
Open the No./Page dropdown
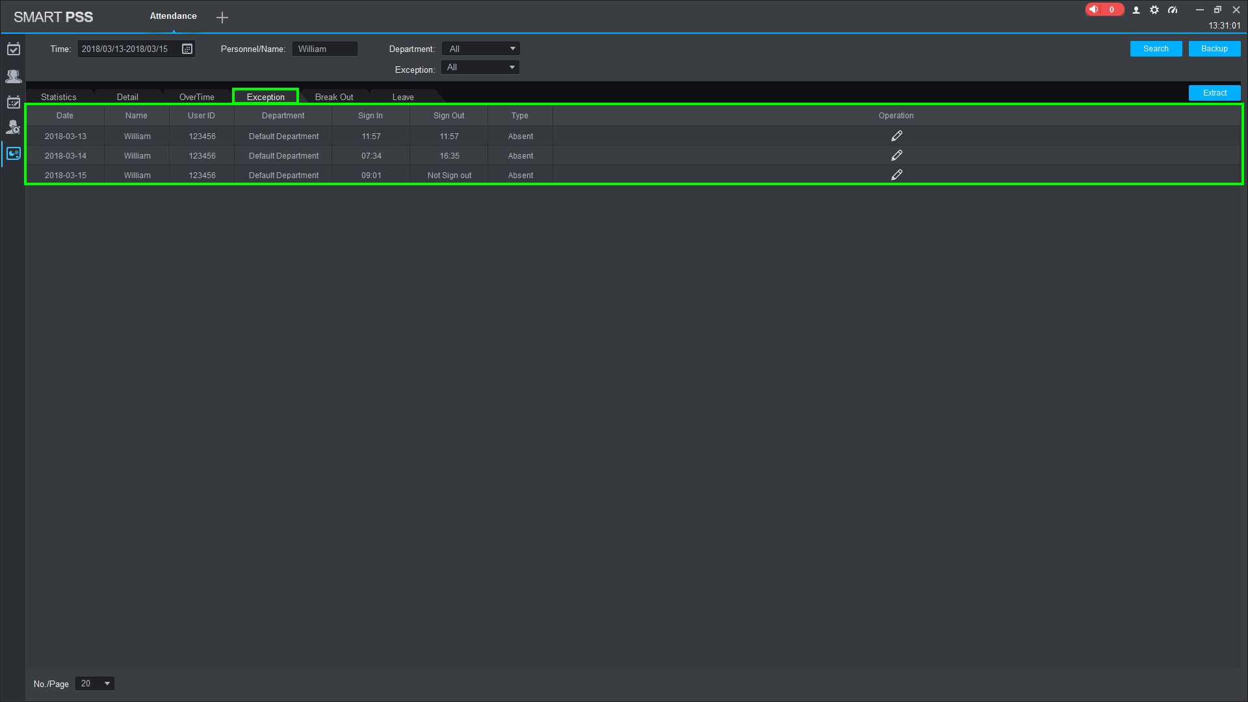click(95, 683)
